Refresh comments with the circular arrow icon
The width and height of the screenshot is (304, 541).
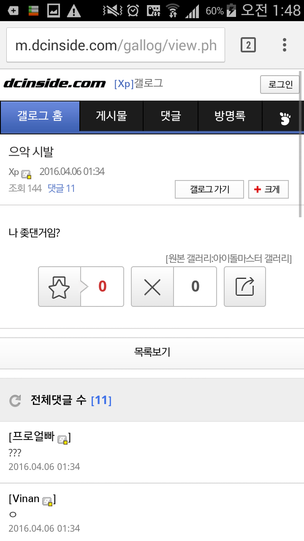[15, 401]
